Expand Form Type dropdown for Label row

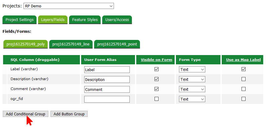pos(192,70)
